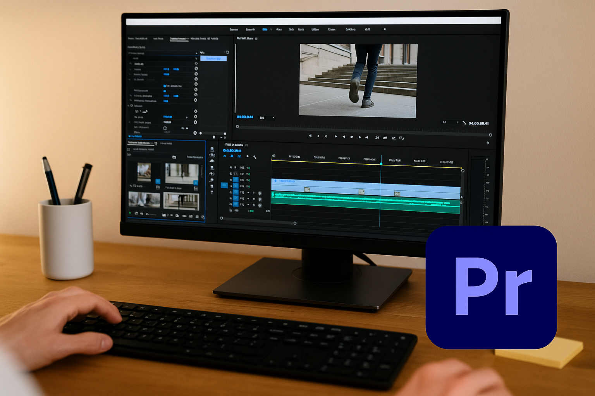
Task: Open the Edit menu in the top menu bar
Action: tap(251, 29)
